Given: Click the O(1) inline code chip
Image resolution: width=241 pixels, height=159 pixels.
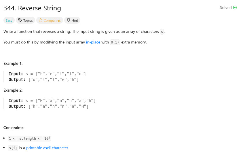Looking at the screenshot, I should (115, 42).
